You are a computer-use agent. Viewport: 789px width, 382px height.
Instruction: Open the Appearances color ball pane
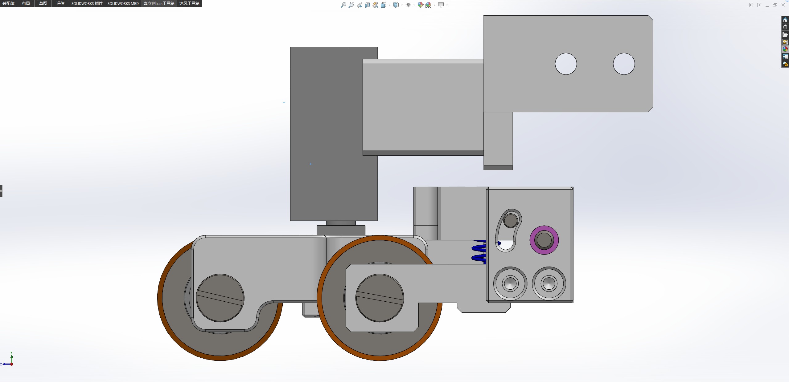785,49
